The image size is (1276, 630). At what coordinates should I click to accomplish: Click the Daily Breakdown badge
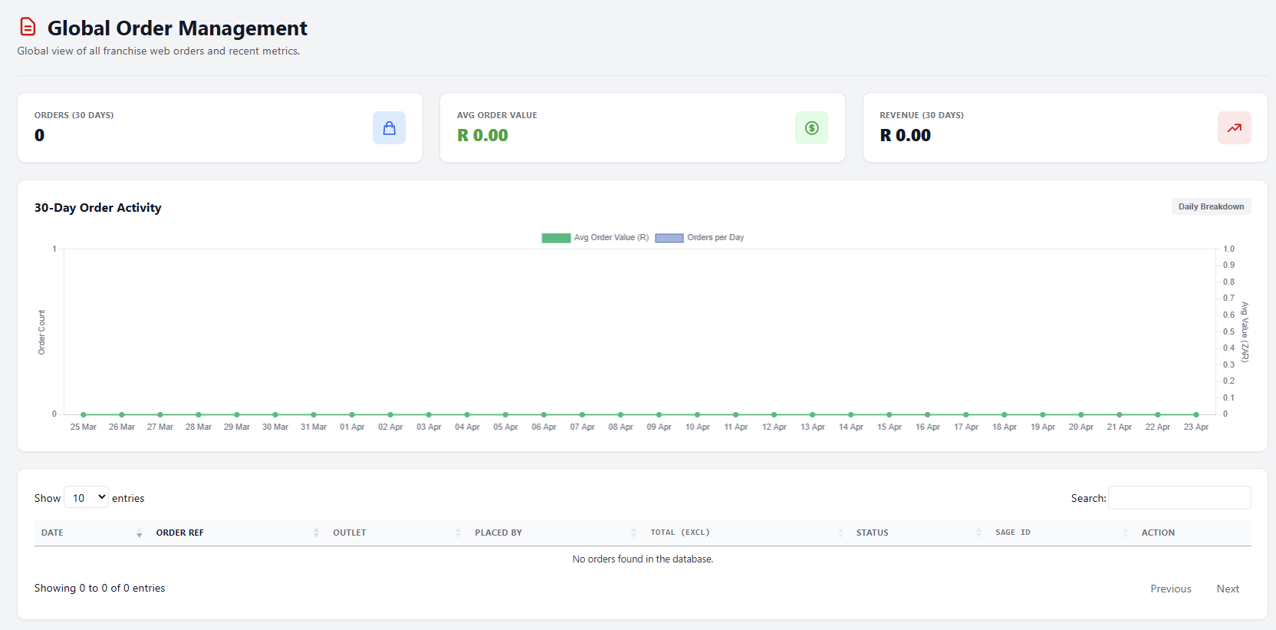click(x=1211, y=206)
